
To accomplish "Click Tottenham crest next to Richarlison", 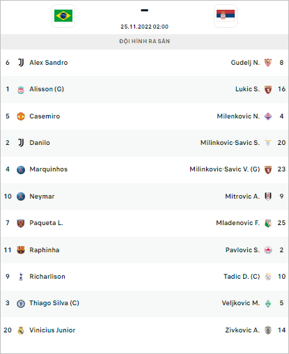I will pos(21,277).
